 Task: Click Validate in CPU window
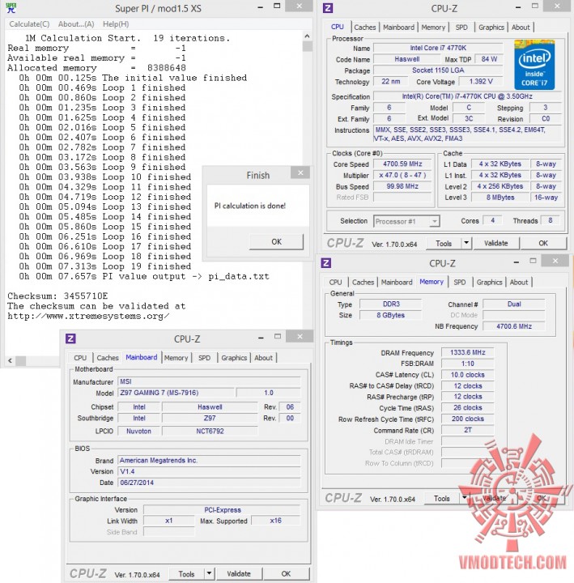coord(496,243)
